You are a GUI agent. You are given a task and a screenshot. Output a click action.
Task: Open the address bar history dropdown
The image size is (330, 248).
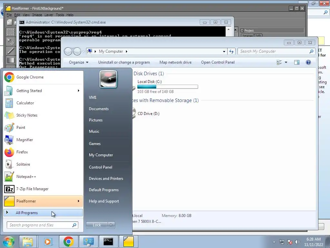(x=224, y=51)
